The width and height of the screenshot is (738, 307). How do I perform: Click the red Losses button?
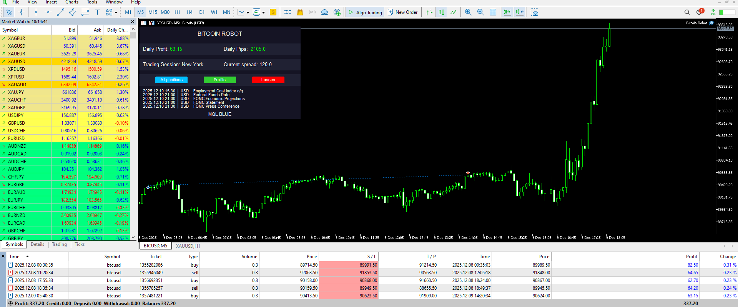point(268,80)
